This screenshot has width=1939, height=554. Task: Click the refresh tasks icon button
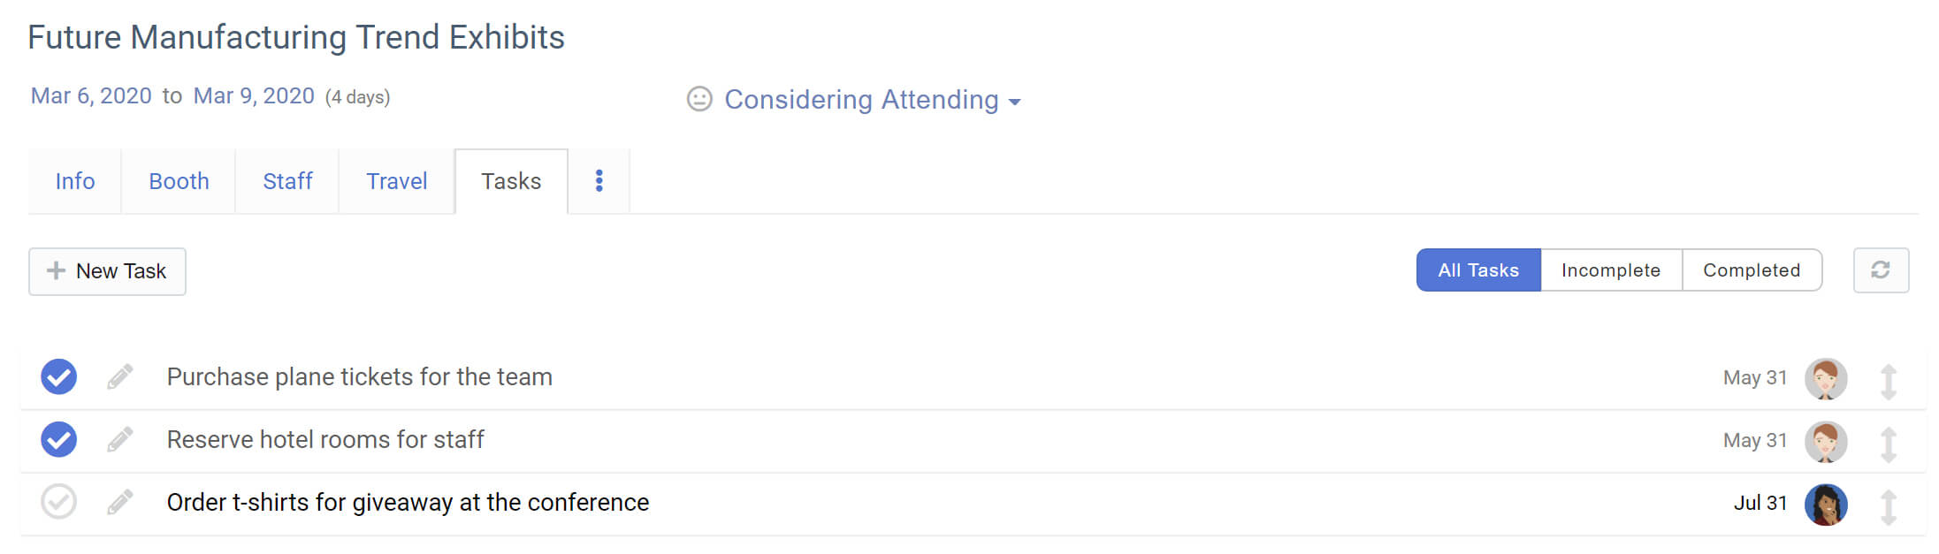click(x=1880, y=270)
